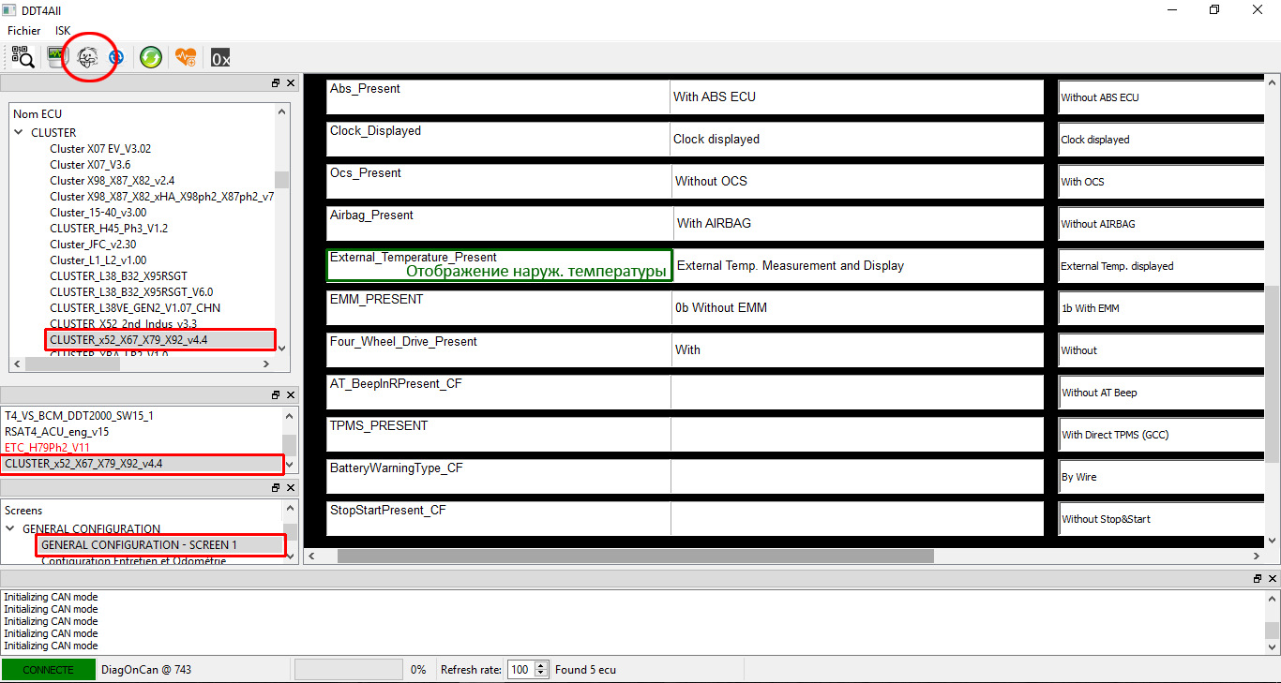Open the 0x hex command tool
The width and height of the screenshot is (1281, 683).
pyautogui.click(x=220, y=58)
